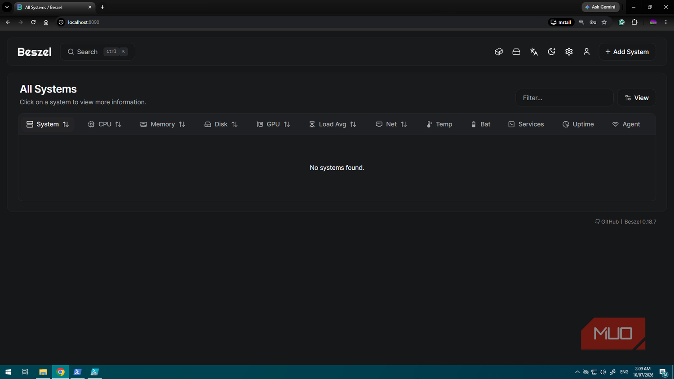The width and height of the screenshot is (674, 379).
Task: Open PowerShell from the taskbar
Action: (77, 372)
